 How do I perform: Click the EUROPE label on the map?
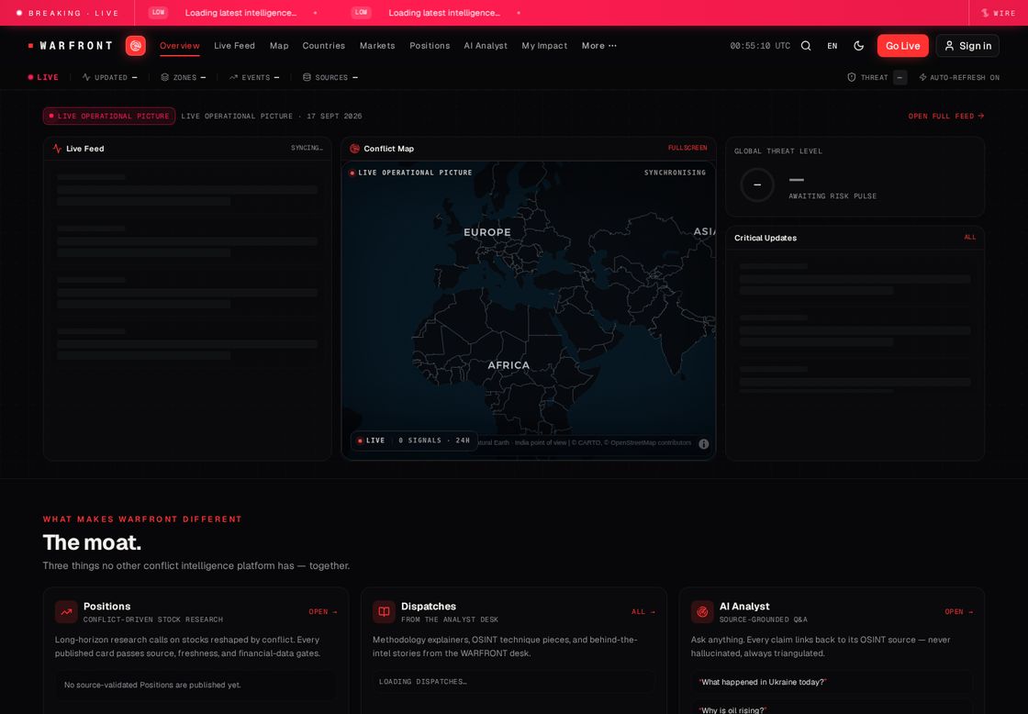coord(487,232)
